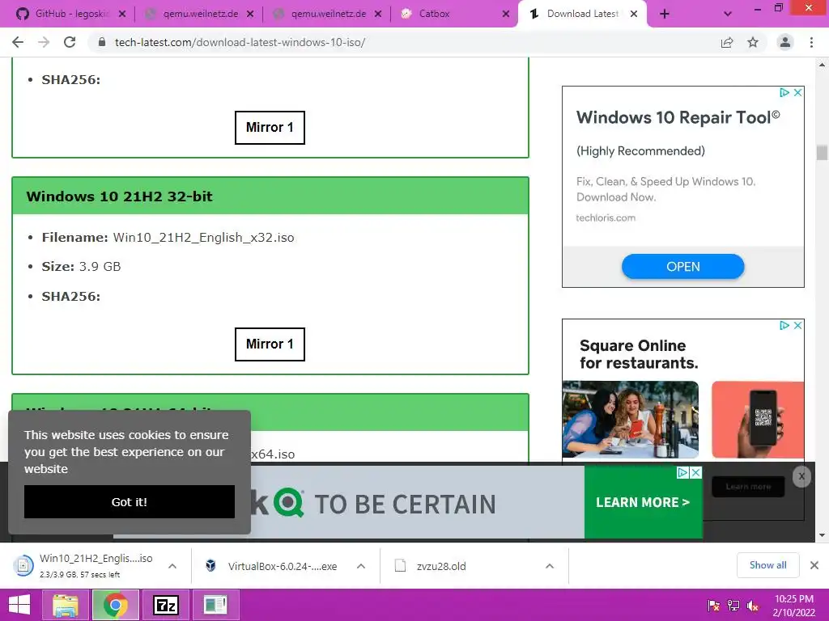Click Chrome icon in taskbar
Screen dimensions: 829x621
tap(115, 605)
